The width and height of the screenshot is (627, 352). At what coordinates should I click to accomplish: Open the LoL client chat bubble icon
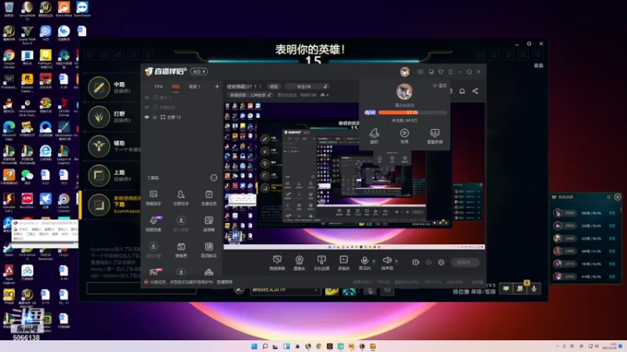click(x=506, y=289)
